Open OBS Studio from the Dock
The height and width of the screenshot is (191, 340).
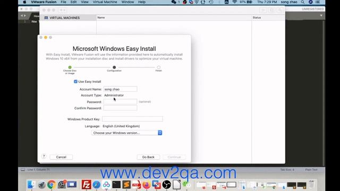[x=166, y=185]
